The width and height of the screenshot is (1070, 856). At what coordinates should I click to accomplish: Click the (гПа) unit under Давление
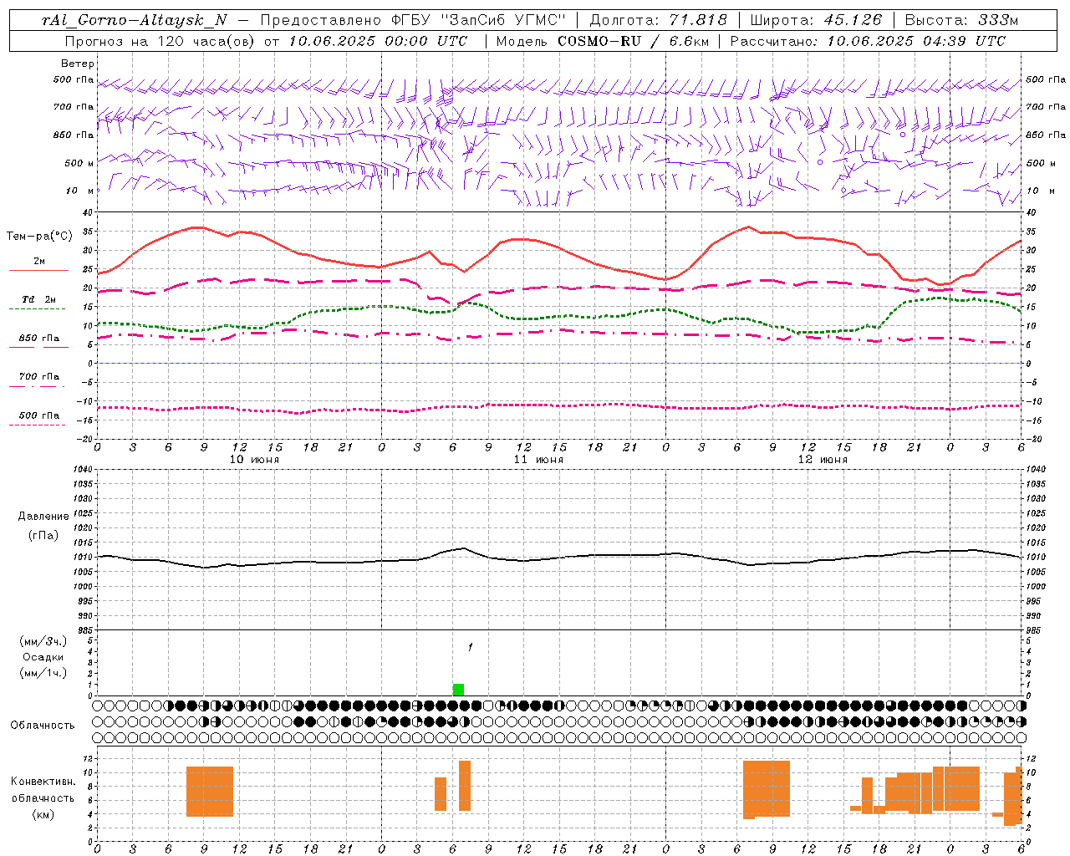point(43,535)
